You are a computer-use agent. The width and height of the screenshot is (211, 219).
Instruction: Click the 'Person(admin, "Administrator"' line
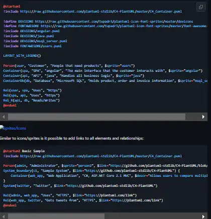105,166
